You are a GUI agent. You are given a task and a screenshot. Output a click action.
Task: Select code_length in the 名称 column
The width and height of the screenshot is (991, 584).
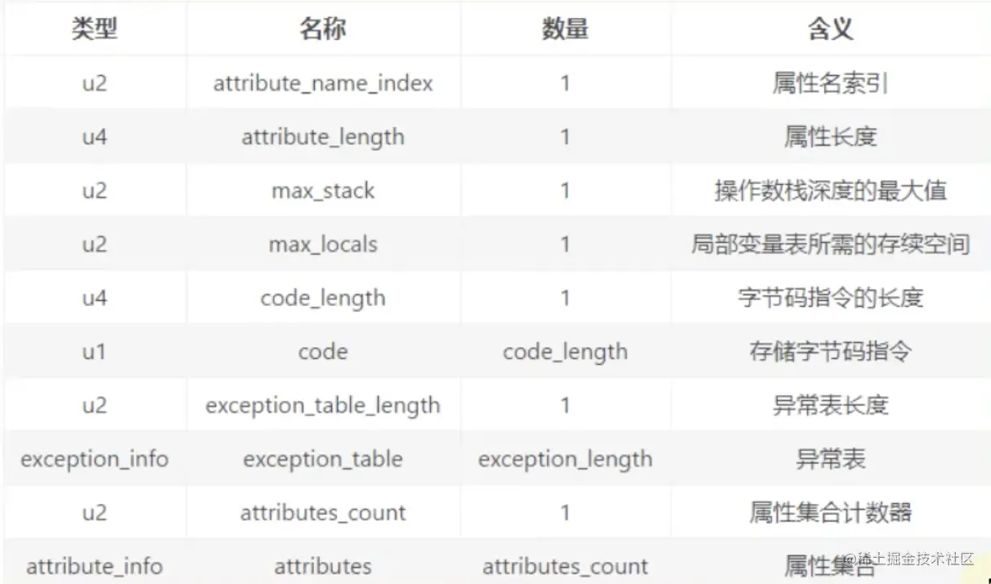click(323, 299)
